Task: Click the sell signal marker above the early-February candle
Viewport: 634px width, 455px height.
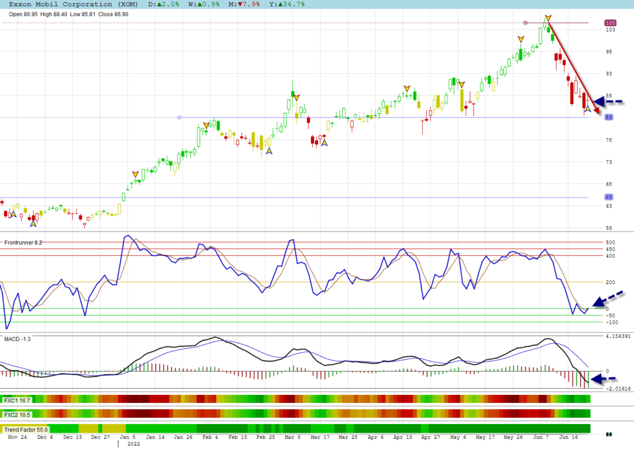Action: (x=206, y=126)
